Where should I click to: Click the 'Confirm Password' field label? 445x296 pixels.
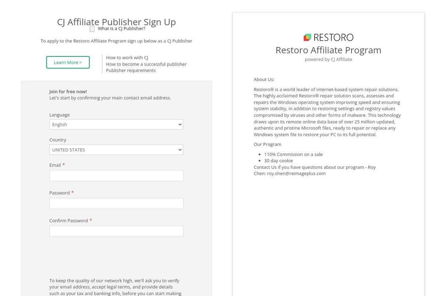pyautogui.click(x=69, y=221)
